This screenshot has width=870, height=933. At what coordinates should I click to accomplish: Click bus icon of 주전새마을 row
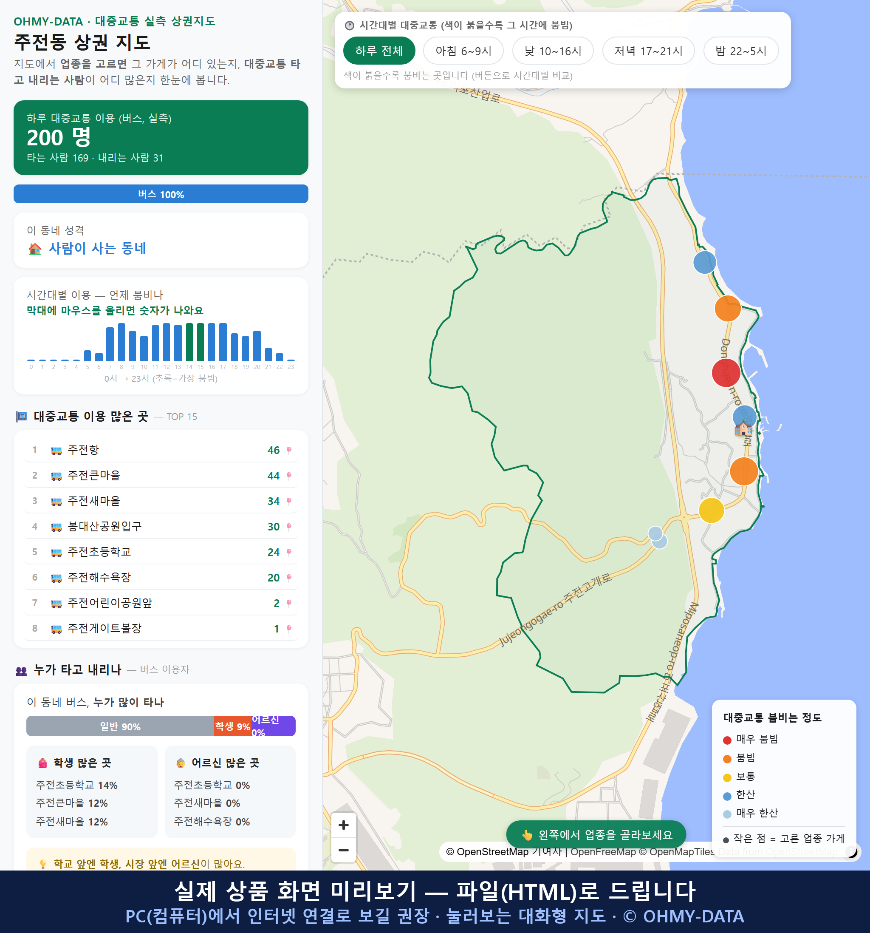pyautogui.click(x=56, y=502)
